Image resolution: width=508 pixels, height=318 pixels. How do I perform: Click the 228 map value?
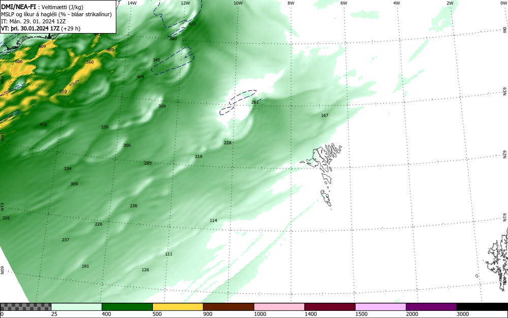(x=228, y=142)
